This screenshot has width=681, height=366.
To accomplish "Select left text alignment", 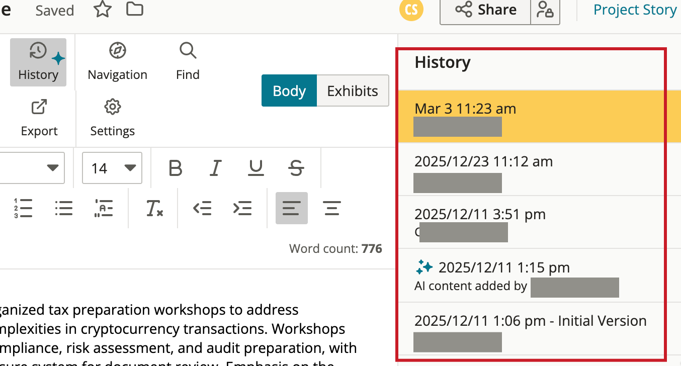I will pos(292,208).
